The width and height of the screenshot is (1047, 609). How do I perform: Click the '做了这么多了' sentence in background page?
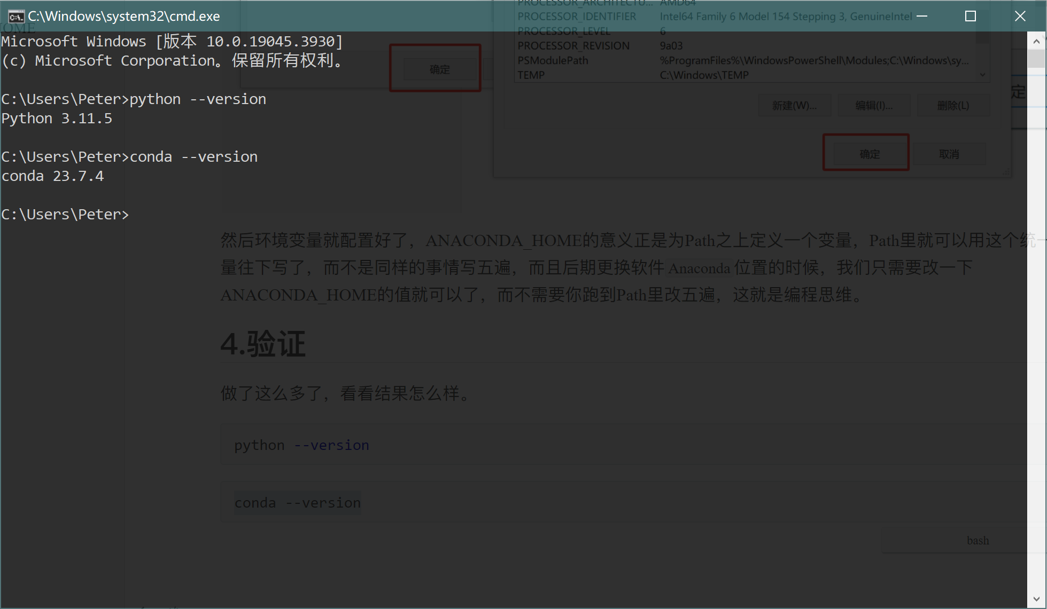(x=346, y=394)
